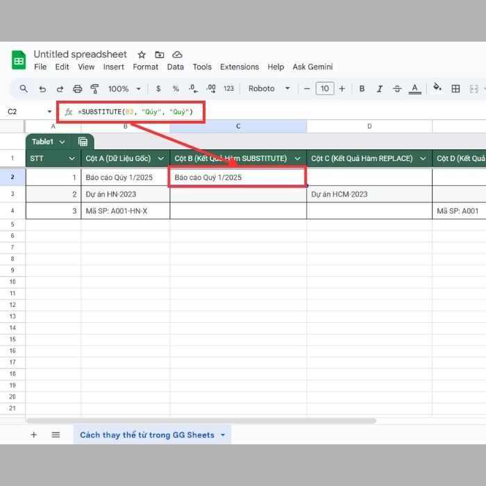Format as currency with dollar icon

click(158, 89)
